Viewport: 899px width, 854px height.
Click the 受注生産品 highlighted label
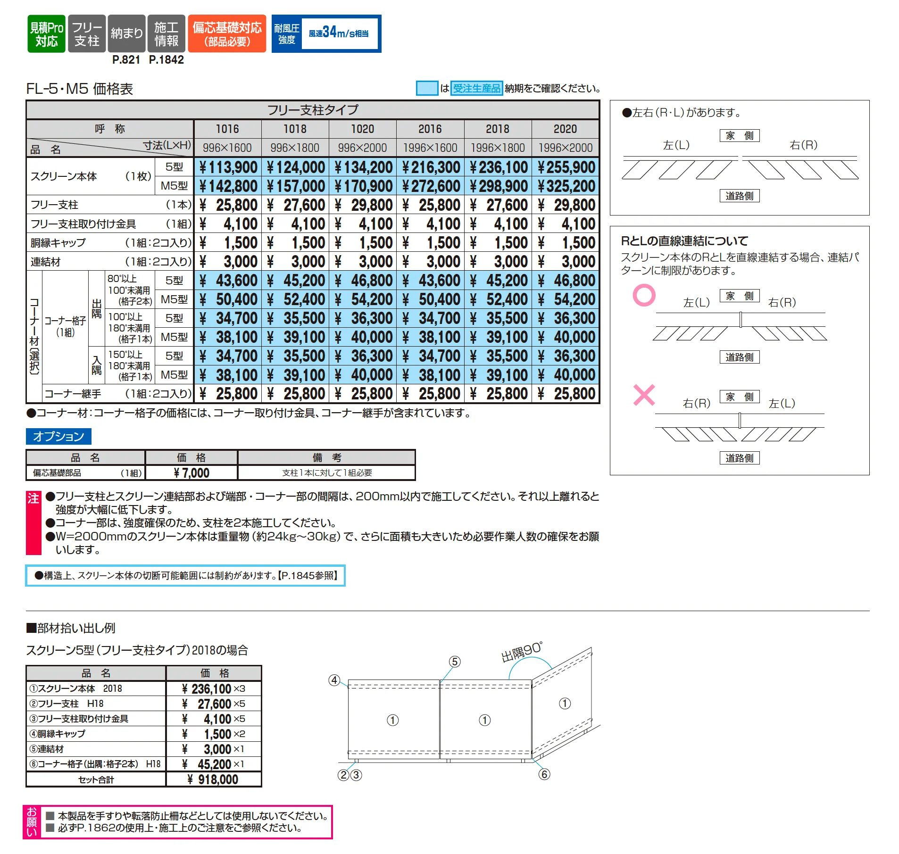[476, 88]
